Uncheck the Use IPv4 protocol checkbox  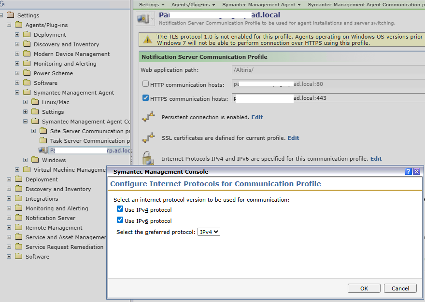(120, 209)
